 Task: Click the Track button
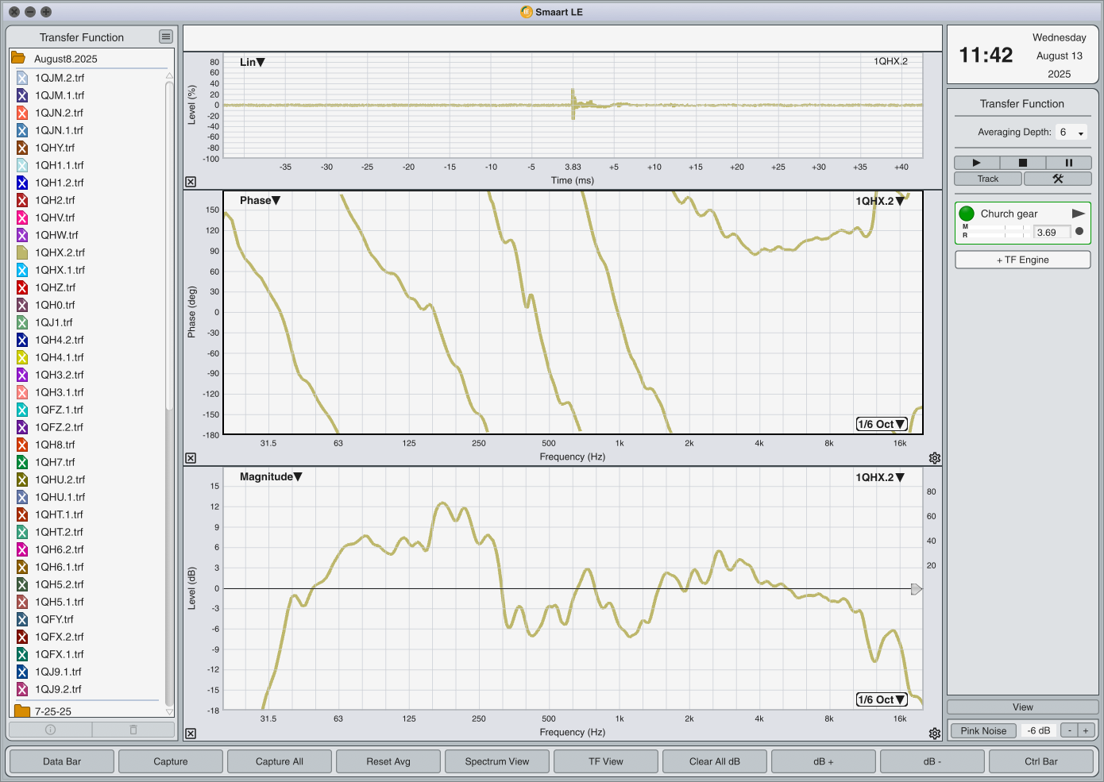(988, 179)
